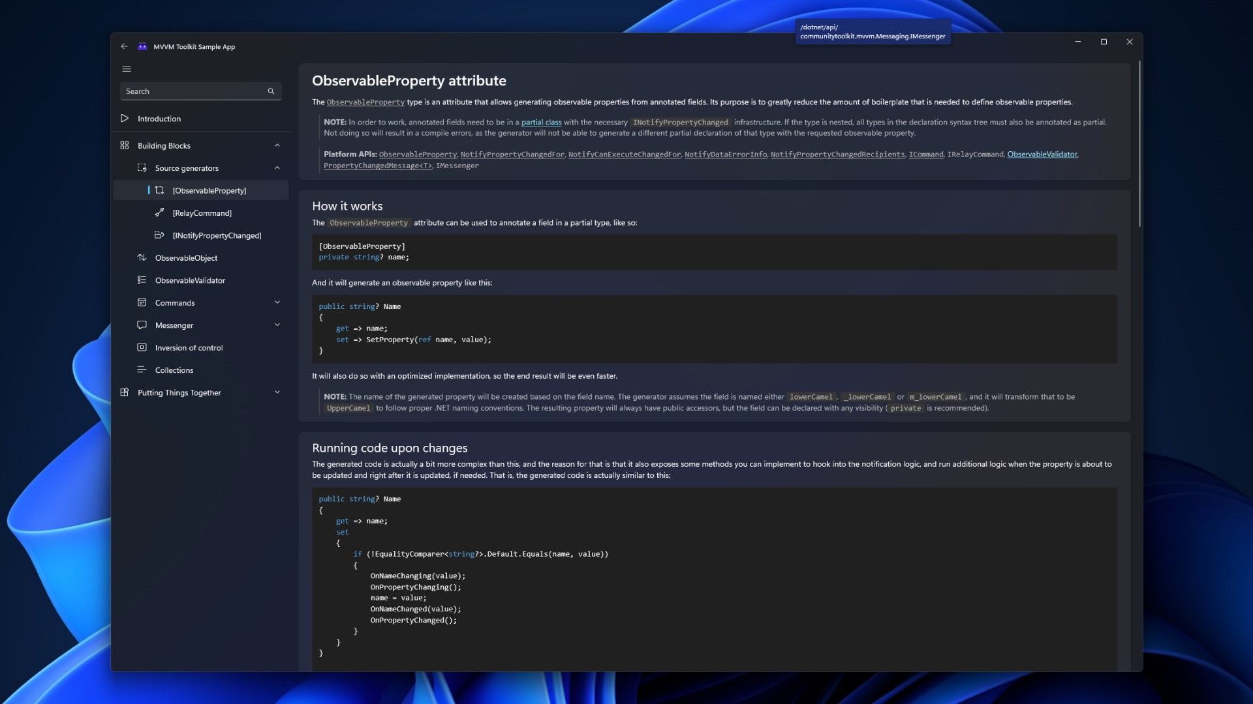Click the vertical scrollbar thumb
The height and width of the screenshot is (704, 1253).
[x=1139, y=143]
